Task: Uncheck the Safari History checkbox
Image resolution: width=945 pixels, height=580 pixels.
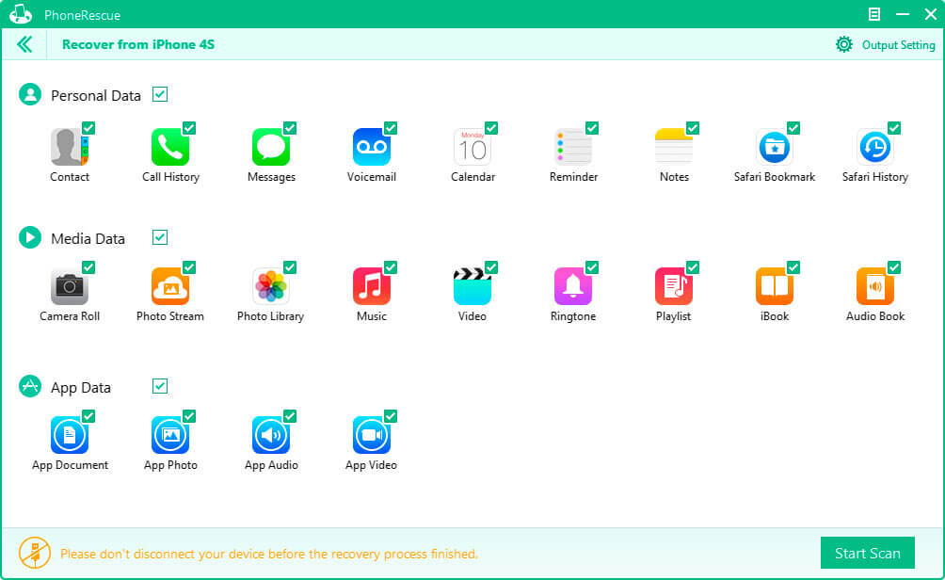Action: [894, 128]
